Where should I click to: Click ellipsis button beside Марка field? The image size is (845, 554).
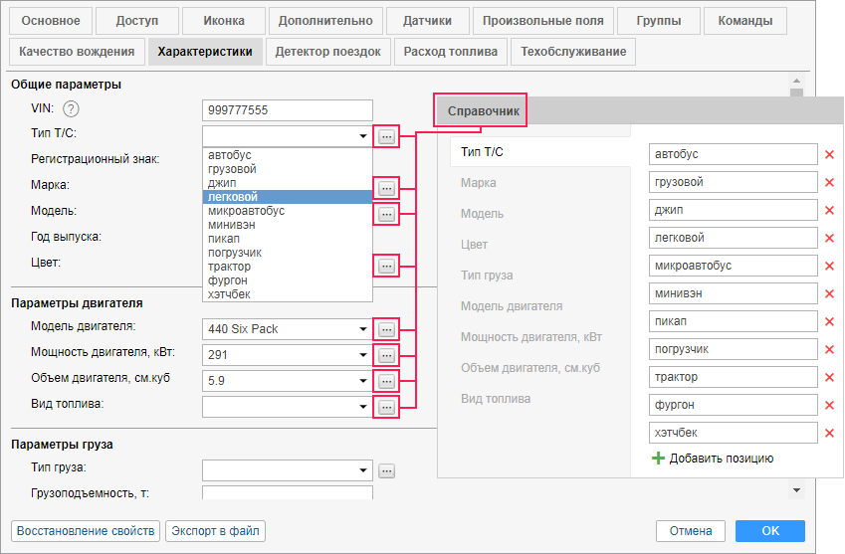tap(387, 187)
